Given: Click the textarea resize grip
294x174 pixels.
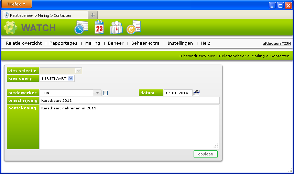Looking at the screenshot, I should 216,146.
